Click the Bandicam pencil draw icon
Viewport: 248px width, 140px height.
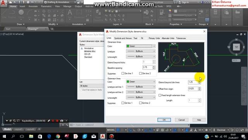[x=49, y=121]
